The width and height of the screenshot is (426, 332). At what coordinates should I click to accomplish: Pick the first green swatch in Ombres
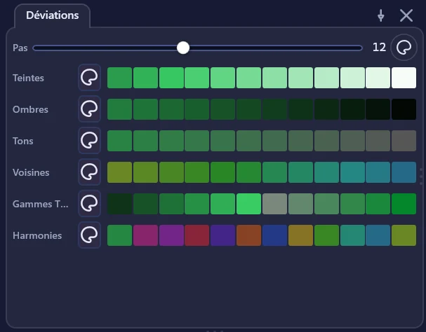119,109
